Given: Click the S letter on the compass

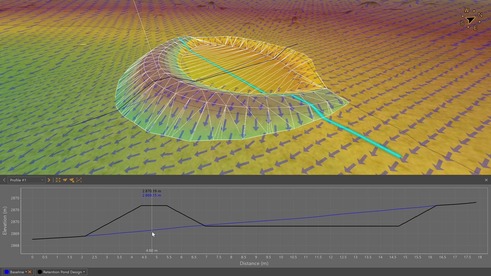Looking at the screenshot, I should pos(462,24).
